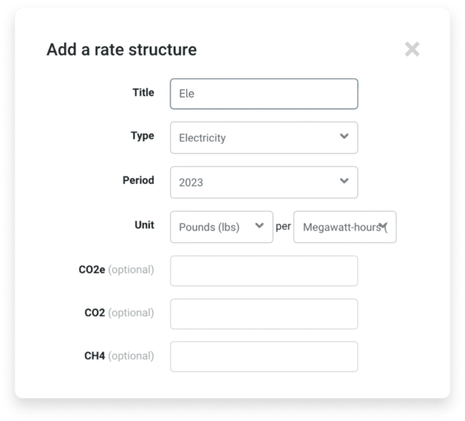Click the Title text field containing Ele

(x=263, y=94)
